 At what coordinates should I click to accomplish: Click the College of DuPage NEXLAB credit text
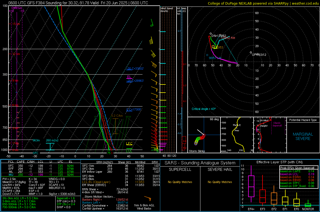point(263,3)
